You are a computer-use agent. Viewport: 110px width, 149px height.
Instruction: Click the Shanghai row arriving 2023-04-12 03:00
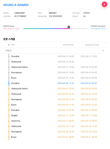tap(55, 56)
